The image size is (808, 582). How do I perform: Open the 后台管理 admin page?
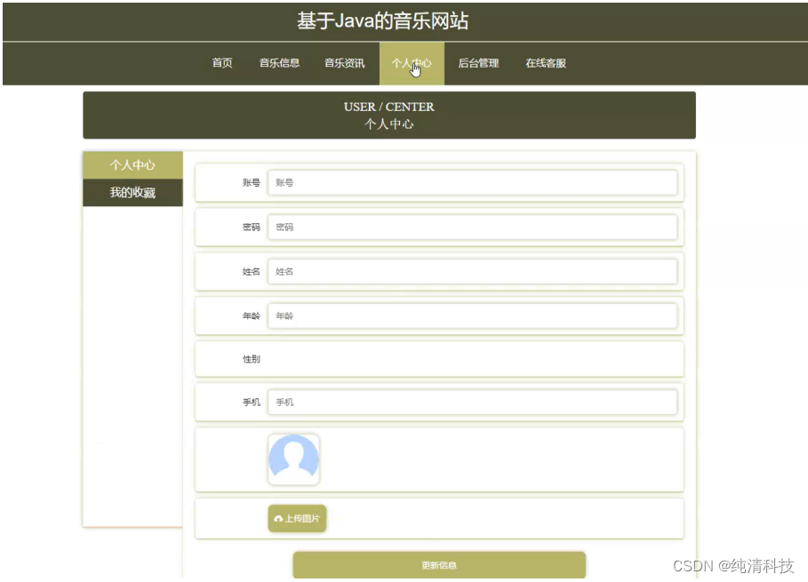[478, 63]
